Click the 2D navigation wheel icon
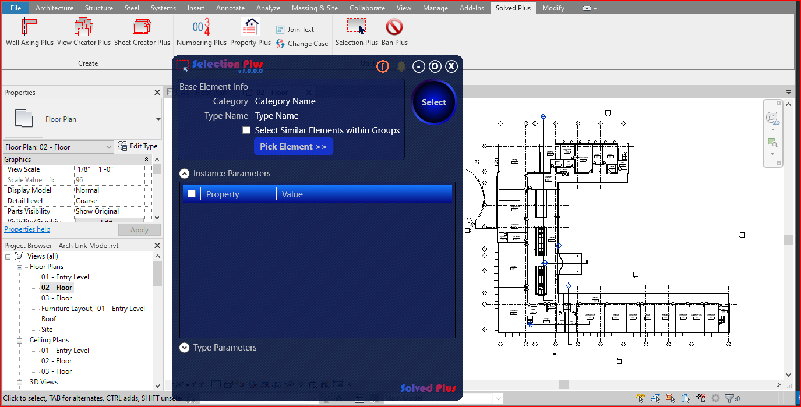The width and height of the screenshot is (801, 407). pos(772,119)
